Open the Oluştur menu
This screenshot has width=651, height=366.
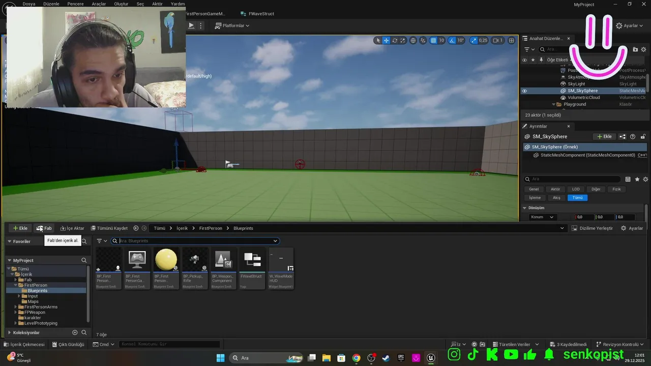click(121, 4)
